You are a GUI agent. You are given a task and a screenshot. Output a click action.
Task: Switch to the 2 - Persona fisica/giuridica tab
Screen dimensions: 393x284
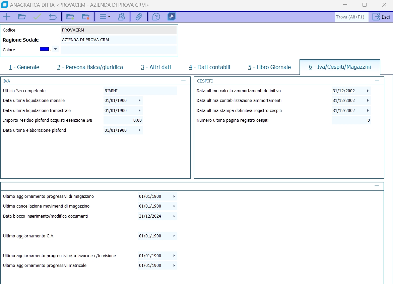90,67
